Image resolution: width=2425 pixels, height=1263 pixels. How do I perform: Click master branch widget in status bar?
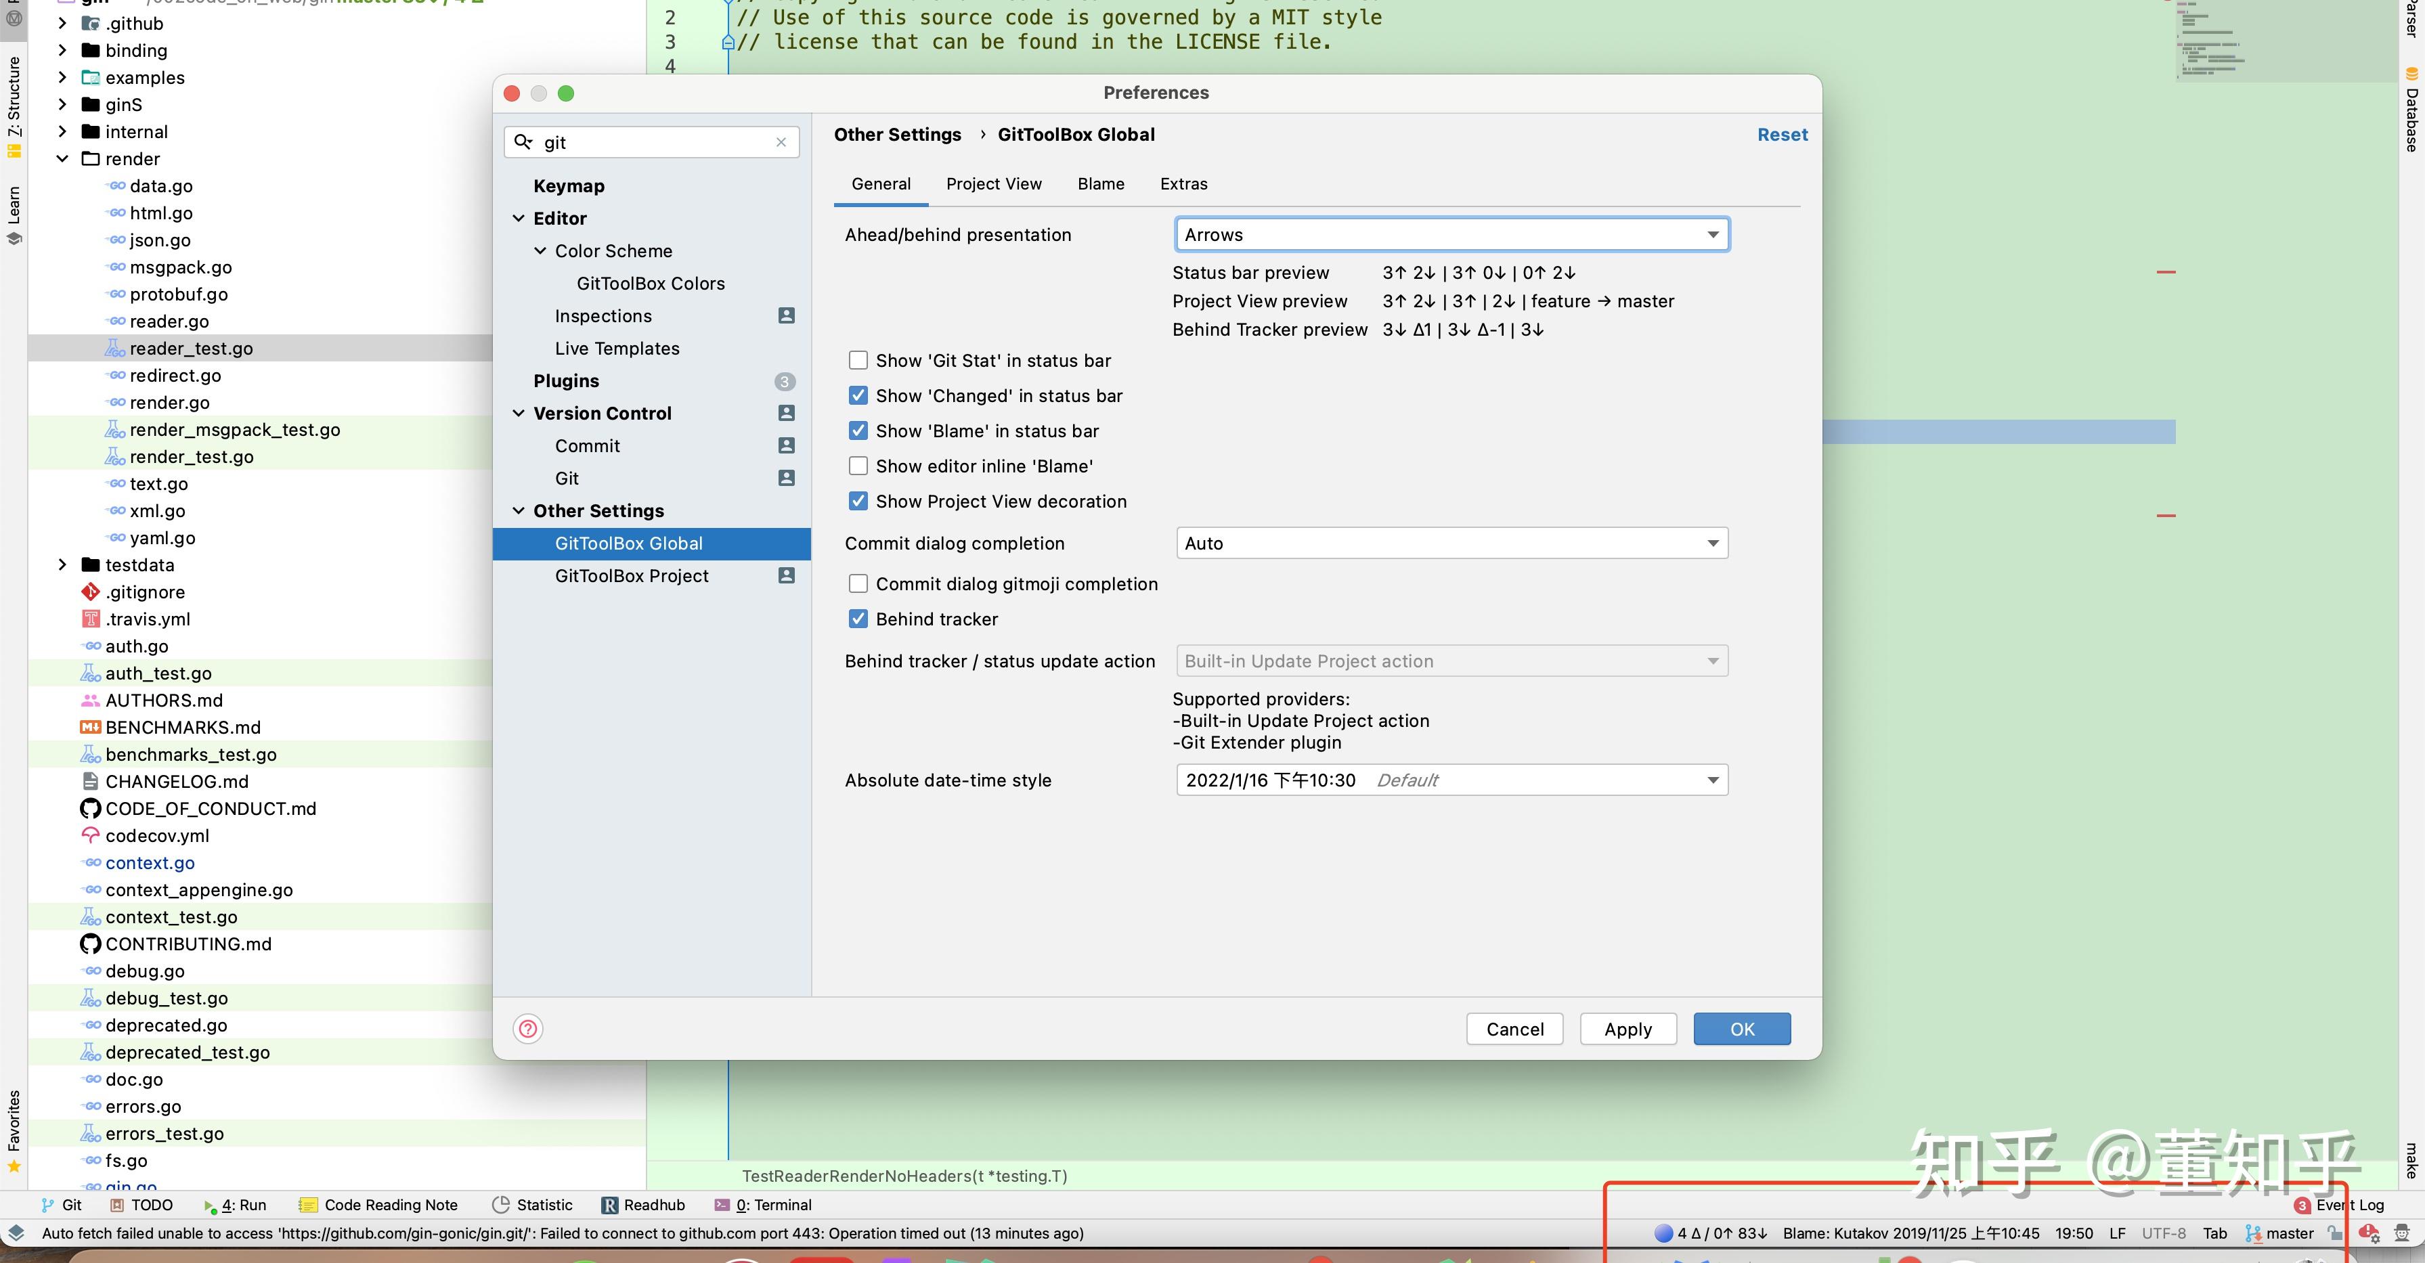coord(2279,1233)
